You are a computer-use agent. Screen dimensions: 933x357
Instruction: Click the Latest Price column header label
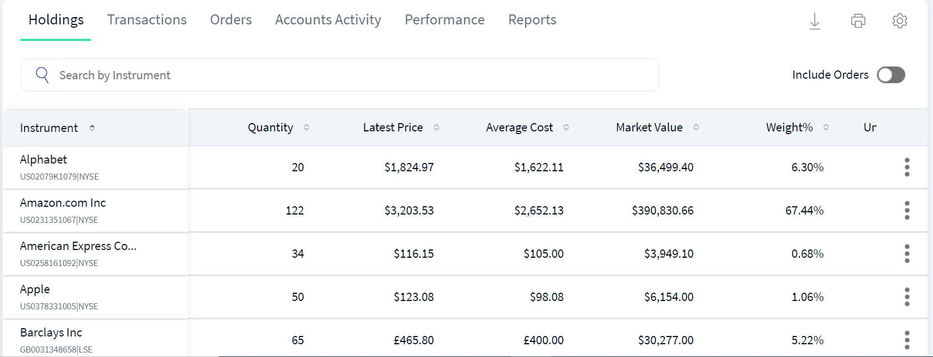click(393, 127)
